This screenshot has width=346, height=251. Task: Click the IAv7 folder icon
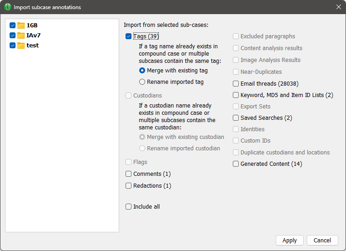pyautogui.click(x=21, y=36)
